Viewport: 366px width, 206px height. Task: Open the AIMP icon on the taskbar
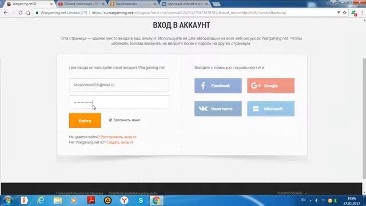[x=108, y=200]
